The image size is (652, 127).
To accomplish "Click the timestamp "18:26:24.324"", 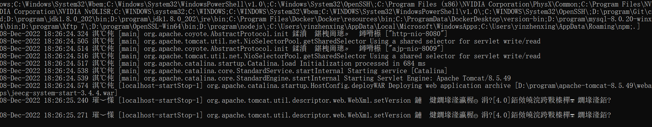I will pyautogui.click(x=66, y=34).
